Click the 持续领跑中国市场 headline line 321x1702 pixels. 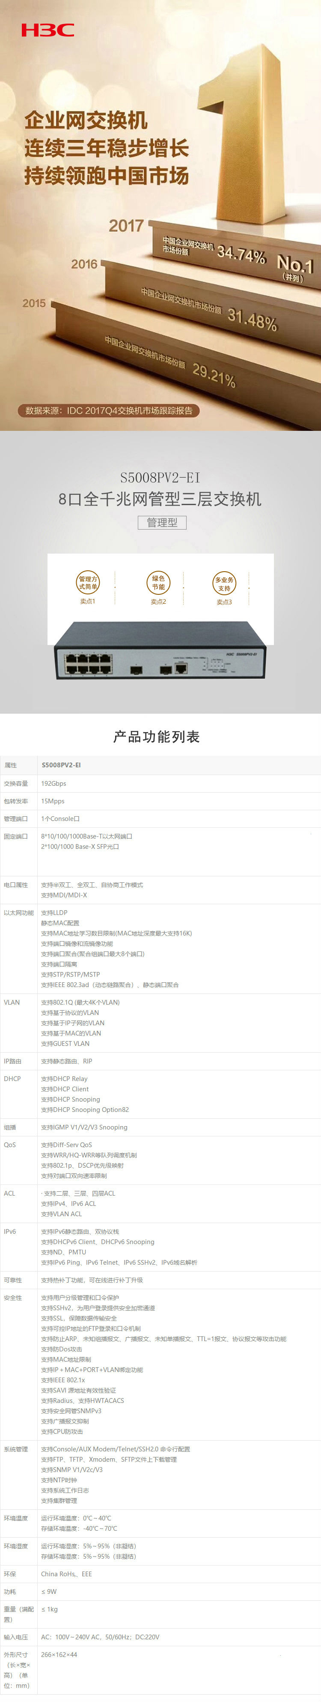coord(107,175)
